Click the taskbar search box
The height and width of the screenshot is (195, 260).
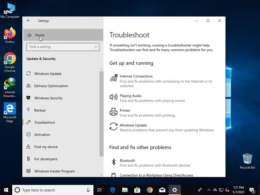click(53, 190)
